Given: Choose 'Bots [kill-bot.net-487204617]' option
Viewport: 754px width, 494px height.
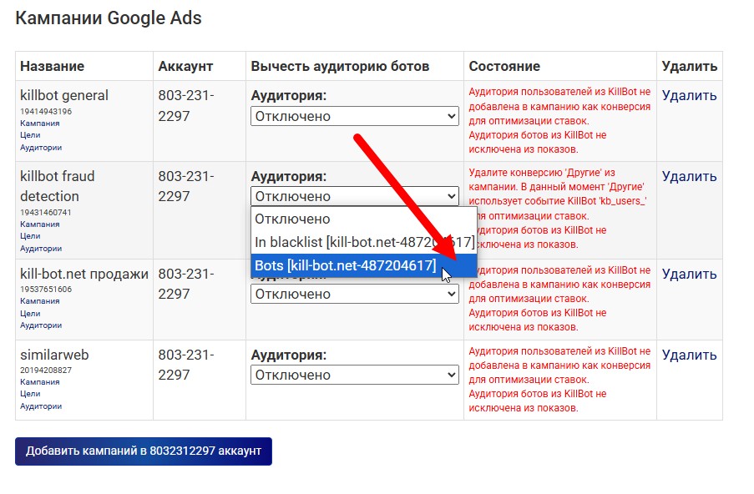Looking at the screenshot, I should point(363,265).
